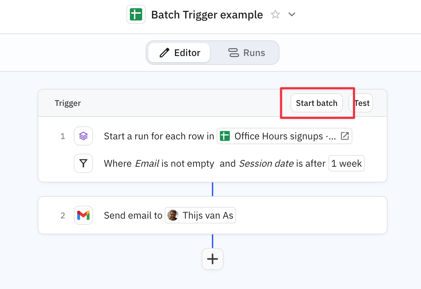The width and height of the screenshot is (421, 289).
Task: Click the Trigger header label
Action: click(x=68, y=103)
